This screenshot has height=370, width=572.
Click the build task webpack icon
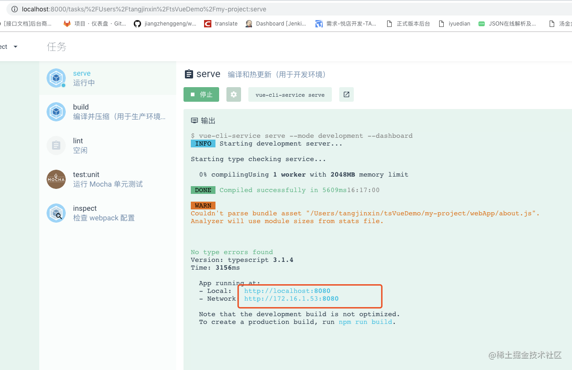coord(56,112)
